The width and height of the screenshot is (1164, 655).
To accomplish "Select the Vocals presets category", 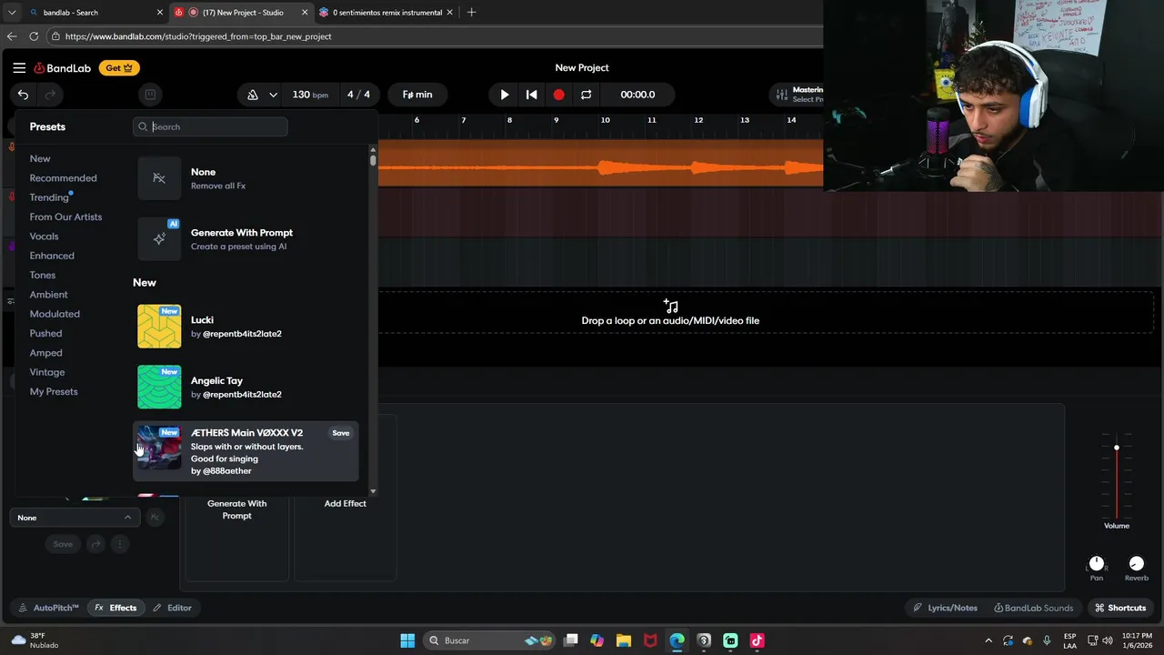I will (44, 237).
